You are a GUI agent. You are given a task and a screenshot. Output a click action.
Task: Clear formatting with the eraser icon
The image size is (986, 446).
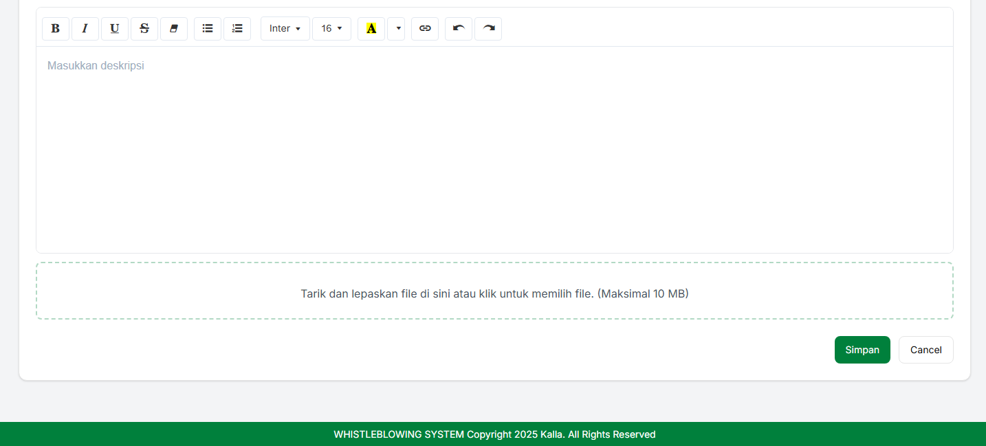point(174,29)
